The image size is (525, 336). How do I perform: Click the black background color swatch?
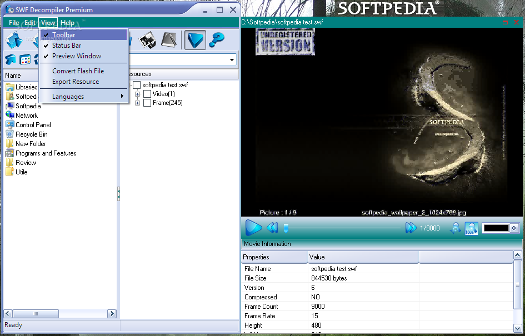click(x=496, y=228)
